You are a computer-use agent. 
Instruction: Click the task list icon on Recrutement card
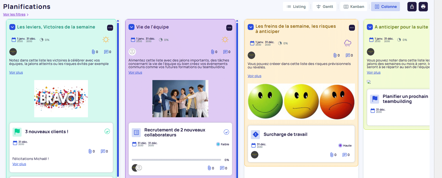click(x=136, y=132)
